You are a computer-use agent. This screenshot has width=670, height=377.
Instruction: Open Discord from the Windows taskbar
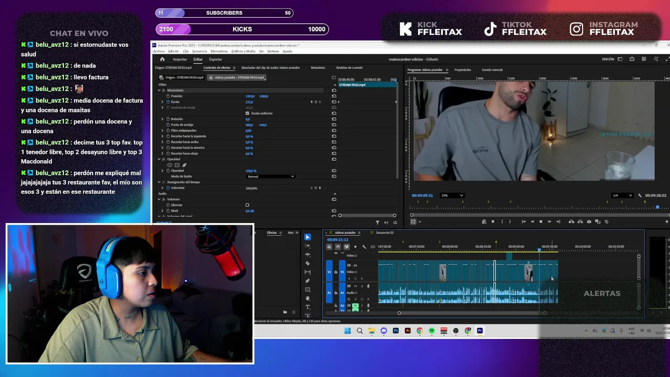[384, 331]
